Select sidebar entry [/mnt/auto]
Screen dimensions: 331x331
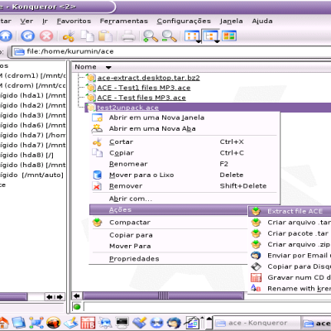(x=31, y=175)
